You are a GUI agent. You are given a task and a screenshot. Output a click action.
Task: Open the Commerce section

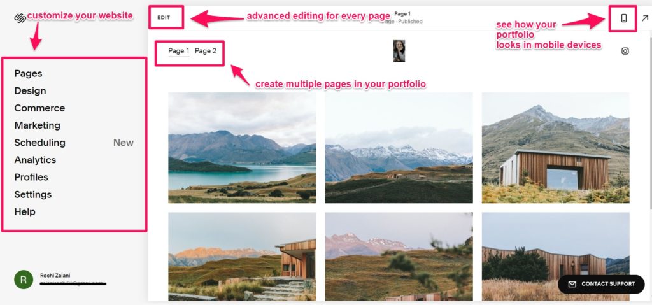(39, 108)
